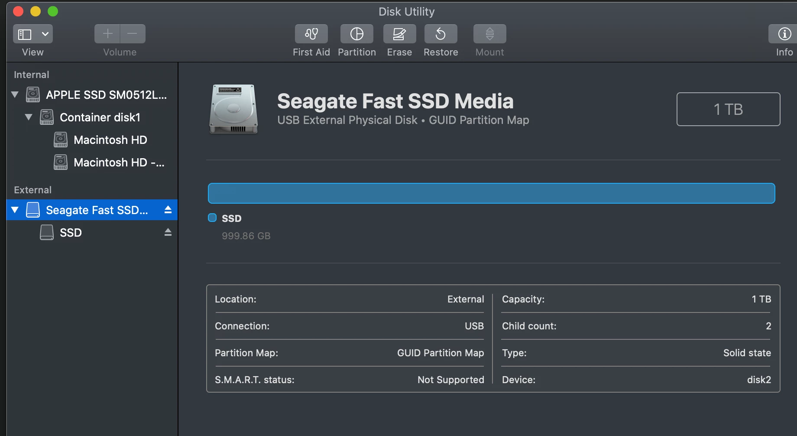Collapse the Seagate Fast SSD tree
The height and width of the screenshot is (436, 797).
click(15, 210)
